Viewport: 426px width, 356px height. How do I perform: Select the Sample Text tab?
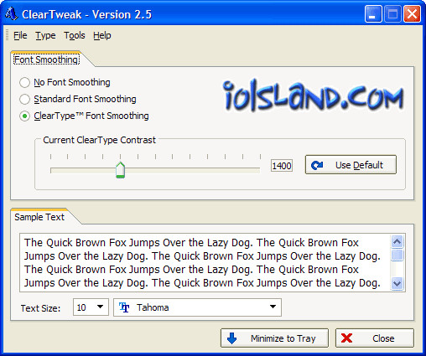coord(39,217)
